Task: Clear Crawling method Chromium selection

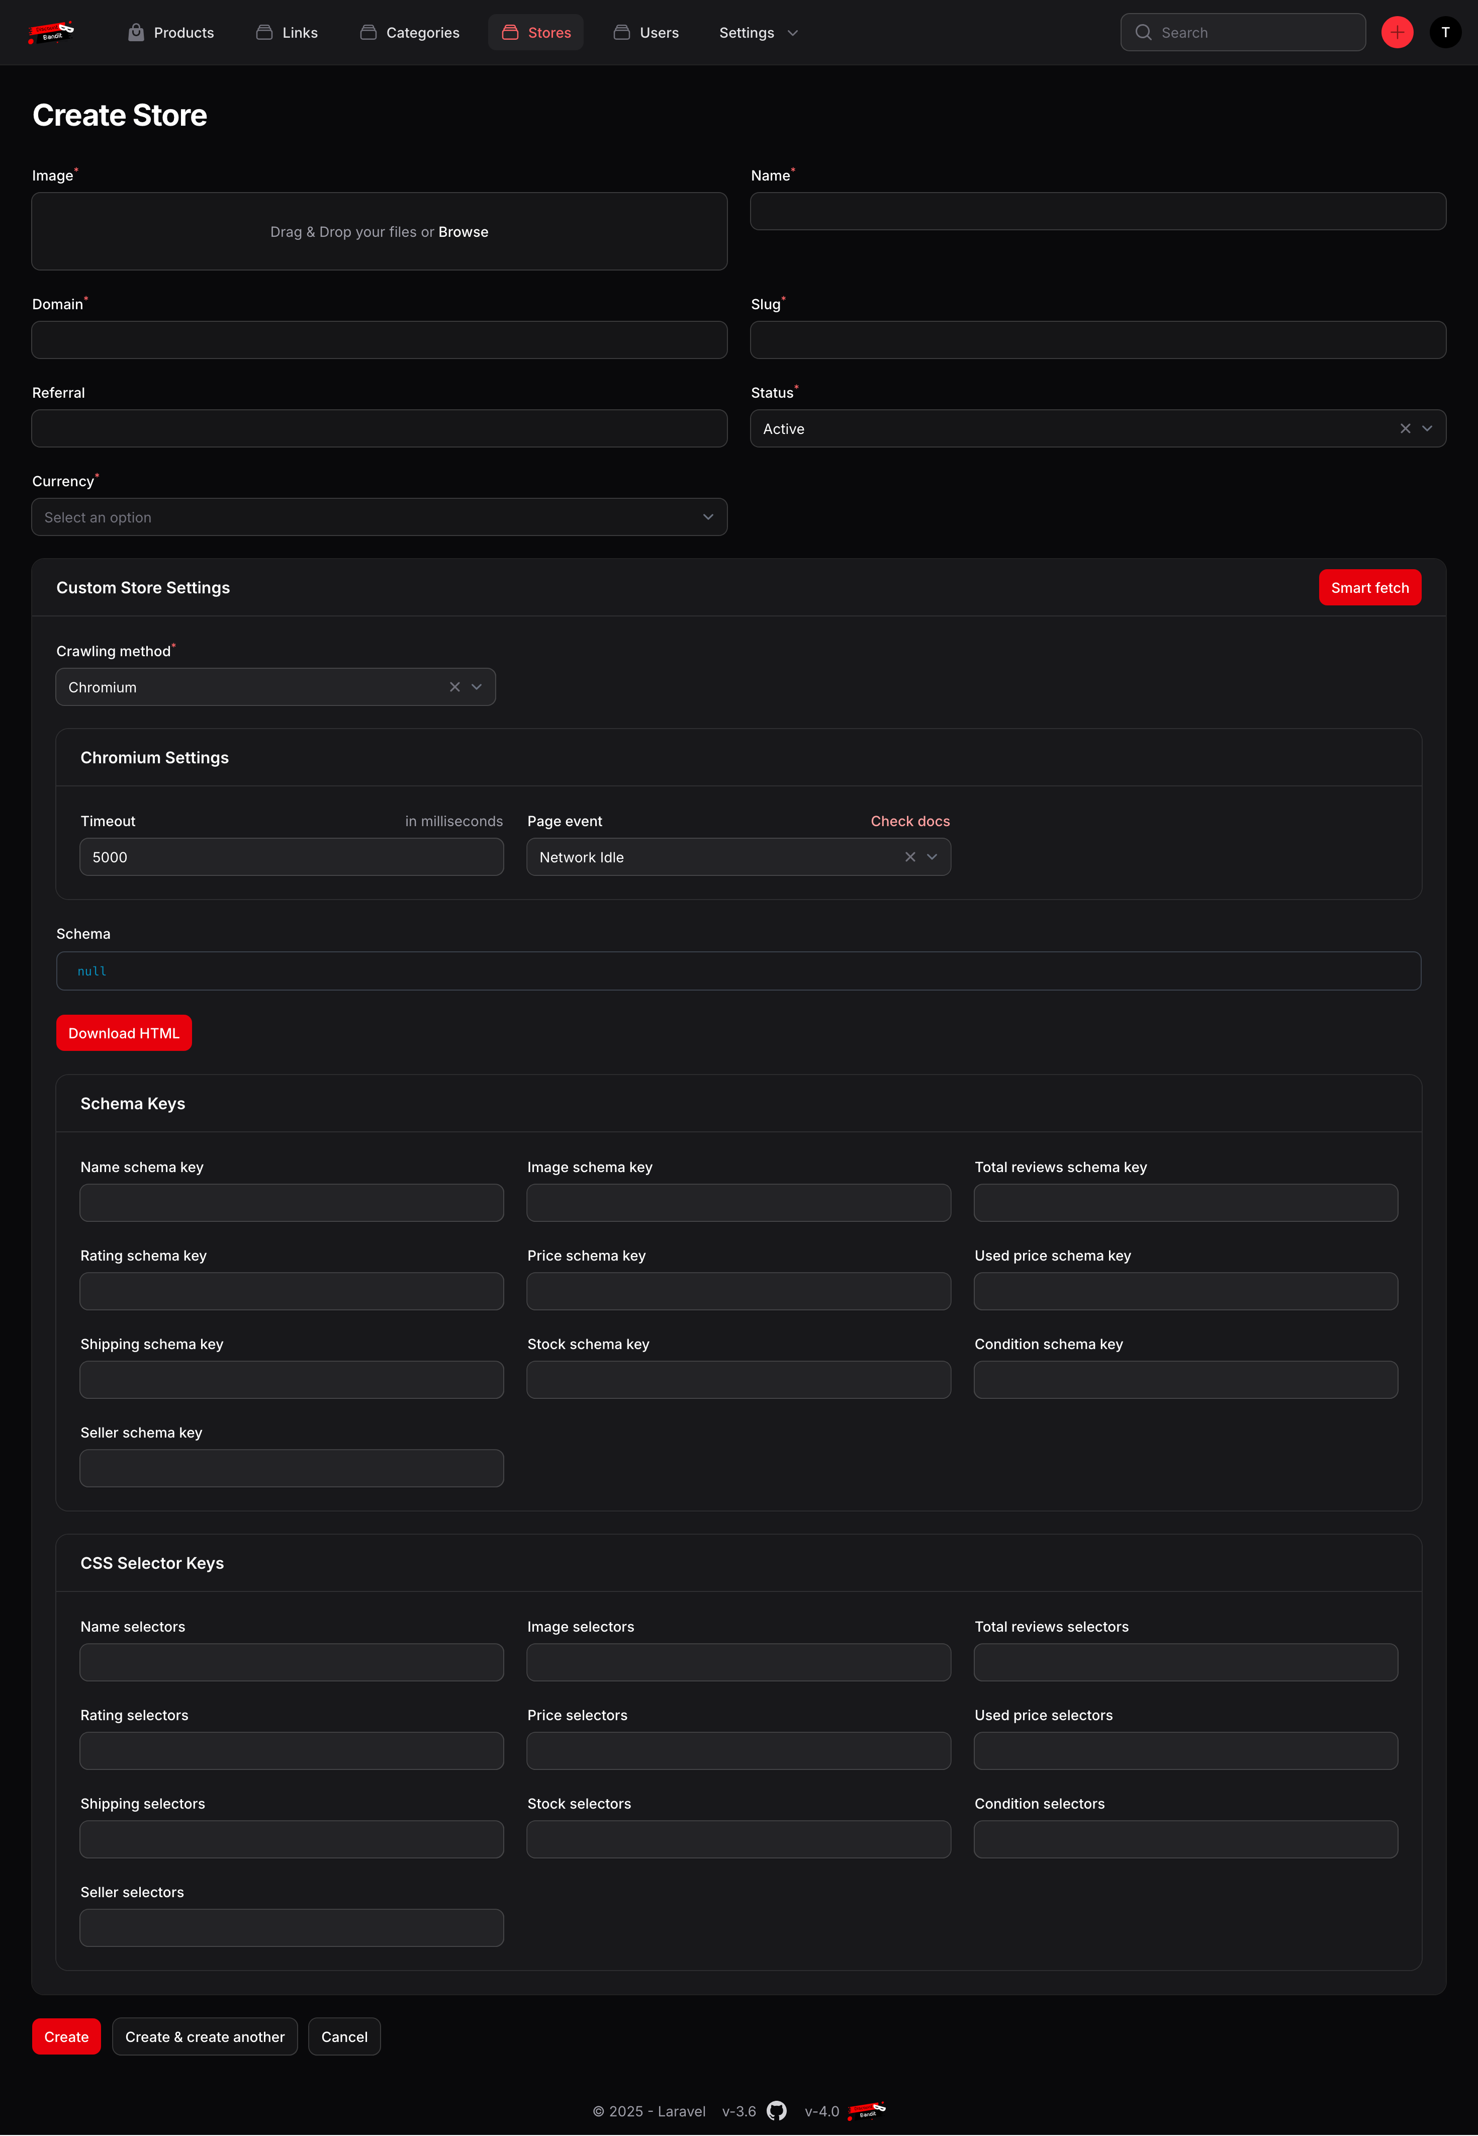Action: [x=454, y=687]
